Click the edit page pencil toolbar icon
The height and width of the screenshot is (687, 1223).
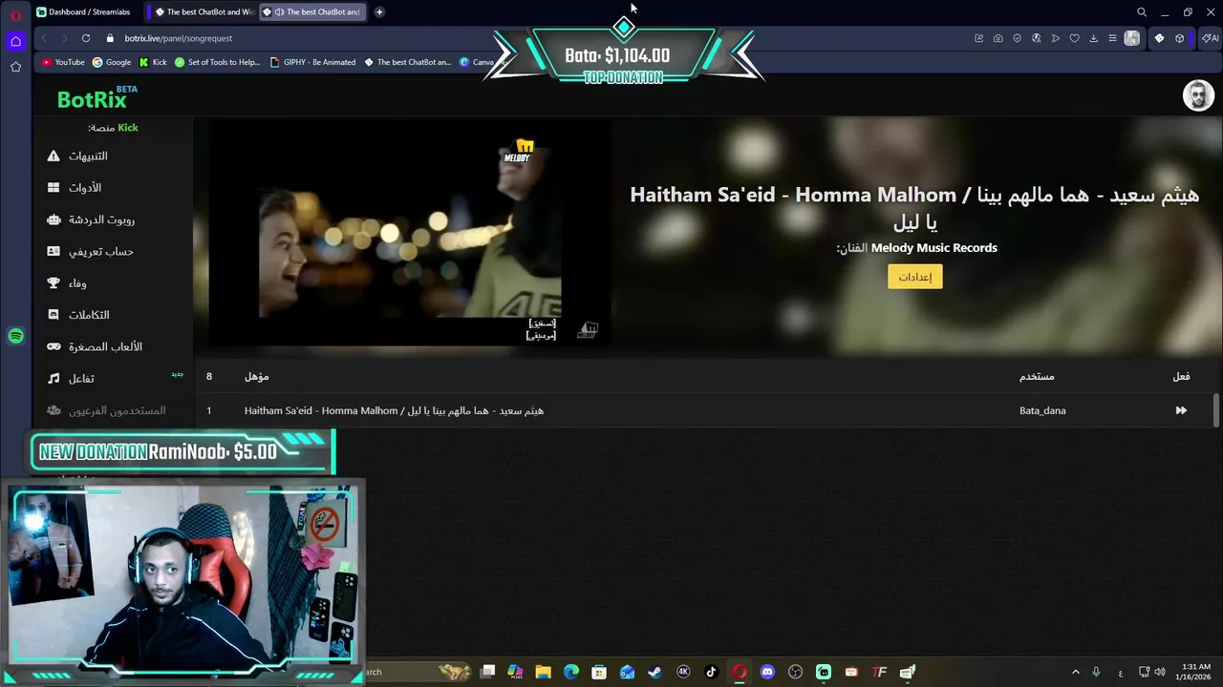click(x=978, y=38)
